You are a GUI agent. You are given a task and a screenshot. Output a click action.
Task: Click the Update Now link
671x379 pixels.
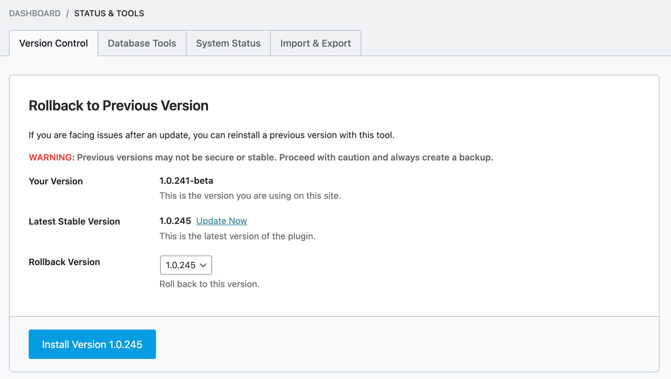221,221
